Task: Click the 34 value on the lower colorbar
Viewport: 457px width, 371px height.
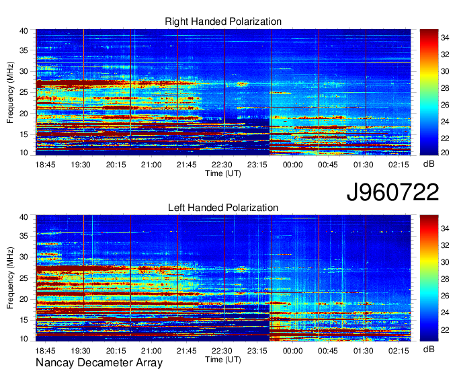Action: 445,229
